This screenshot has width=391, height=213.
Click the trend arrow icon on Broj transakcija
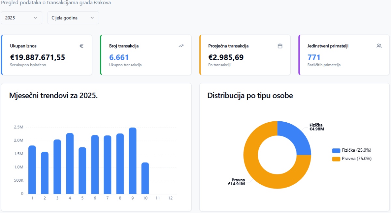[x=181, y=46]
